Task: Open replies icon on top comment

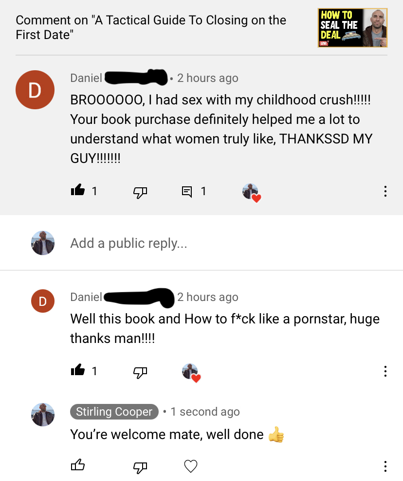Action: click(187, 192)
